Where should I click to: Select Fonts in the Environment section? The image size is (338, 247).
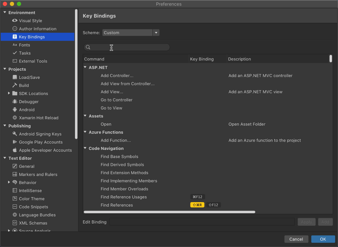pyautogui.click(x=25, y=45)
